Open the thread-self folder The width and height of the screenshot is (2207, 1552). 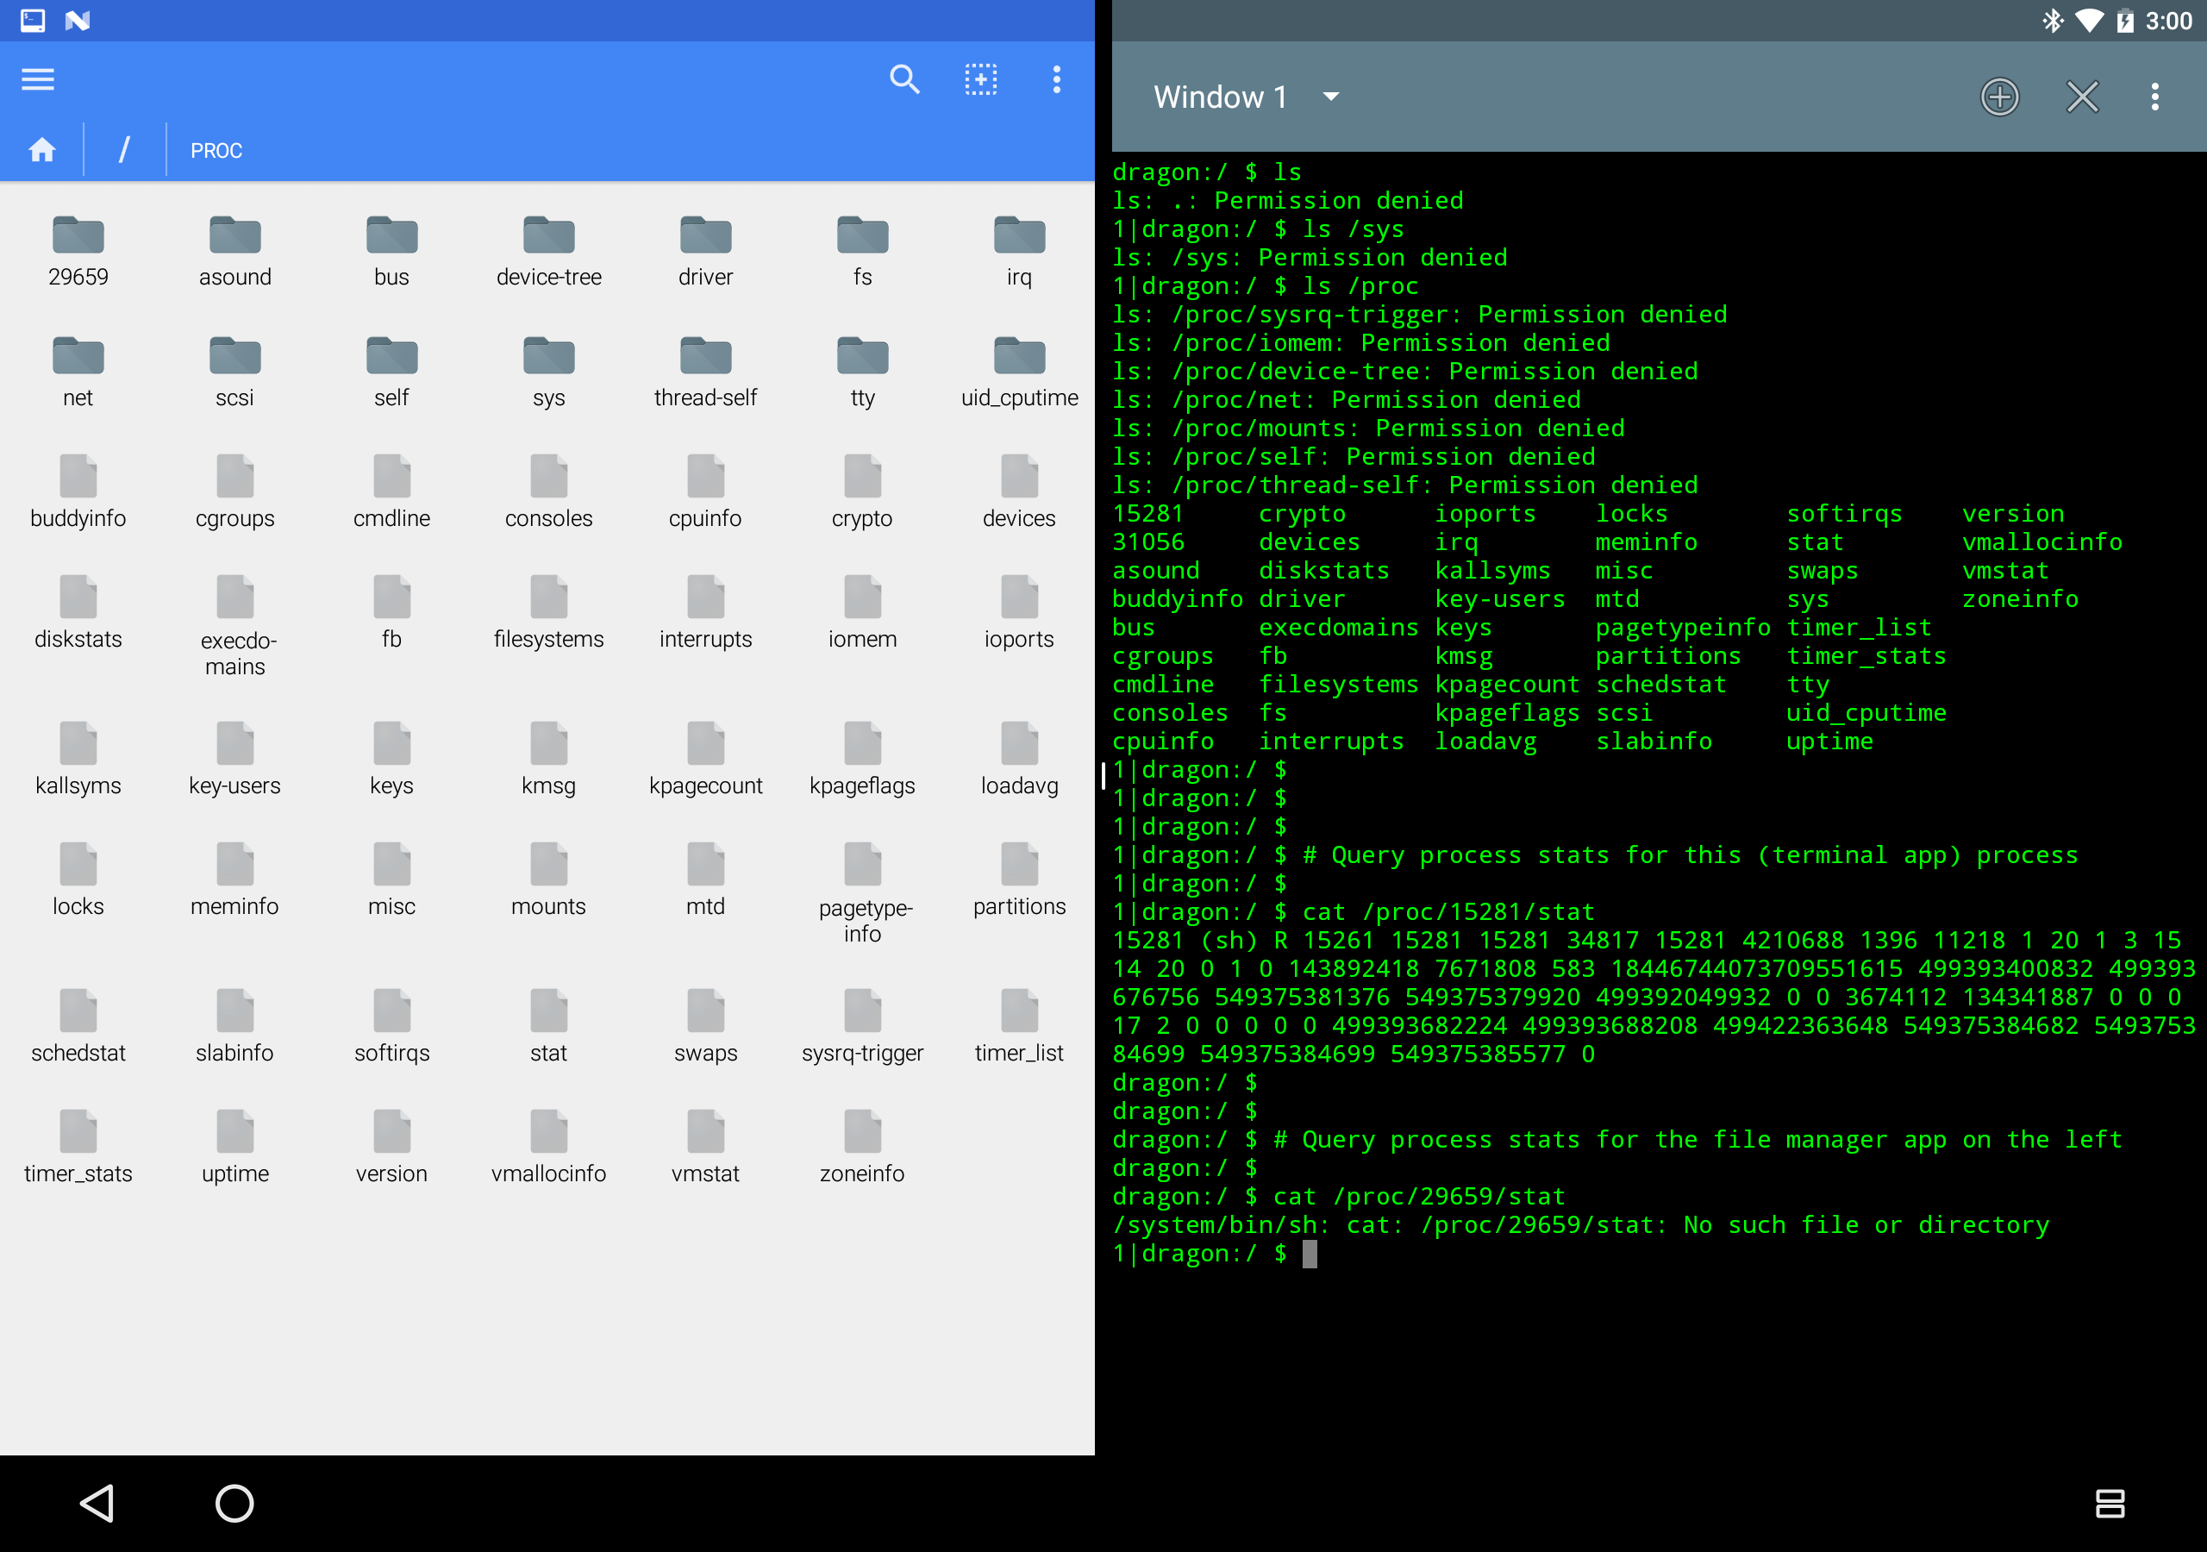tap(704, 371)
